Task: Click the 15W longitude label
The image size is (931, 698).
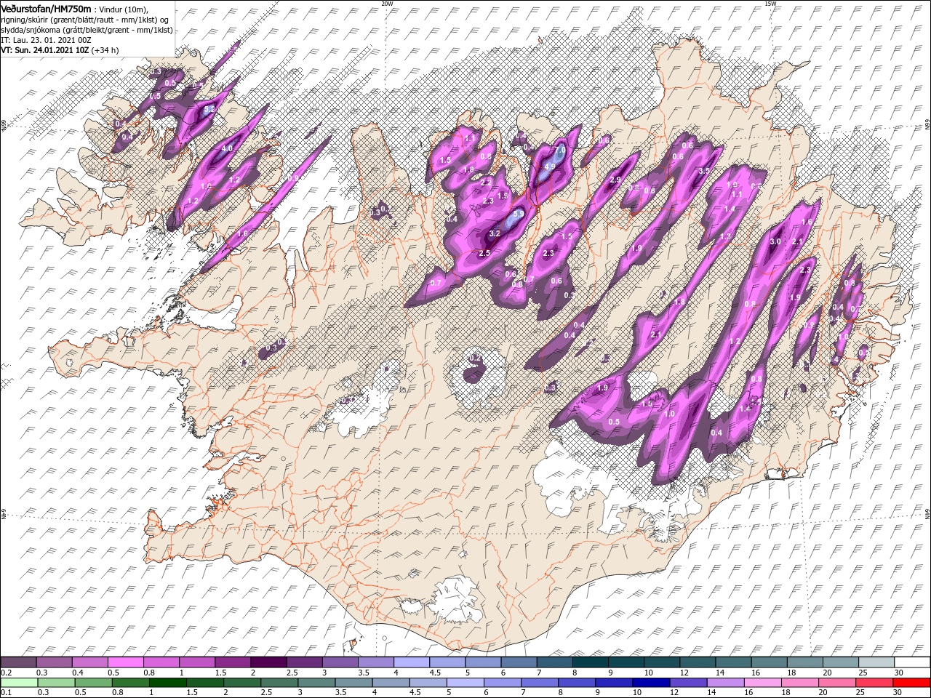Action: pos(770,3)
